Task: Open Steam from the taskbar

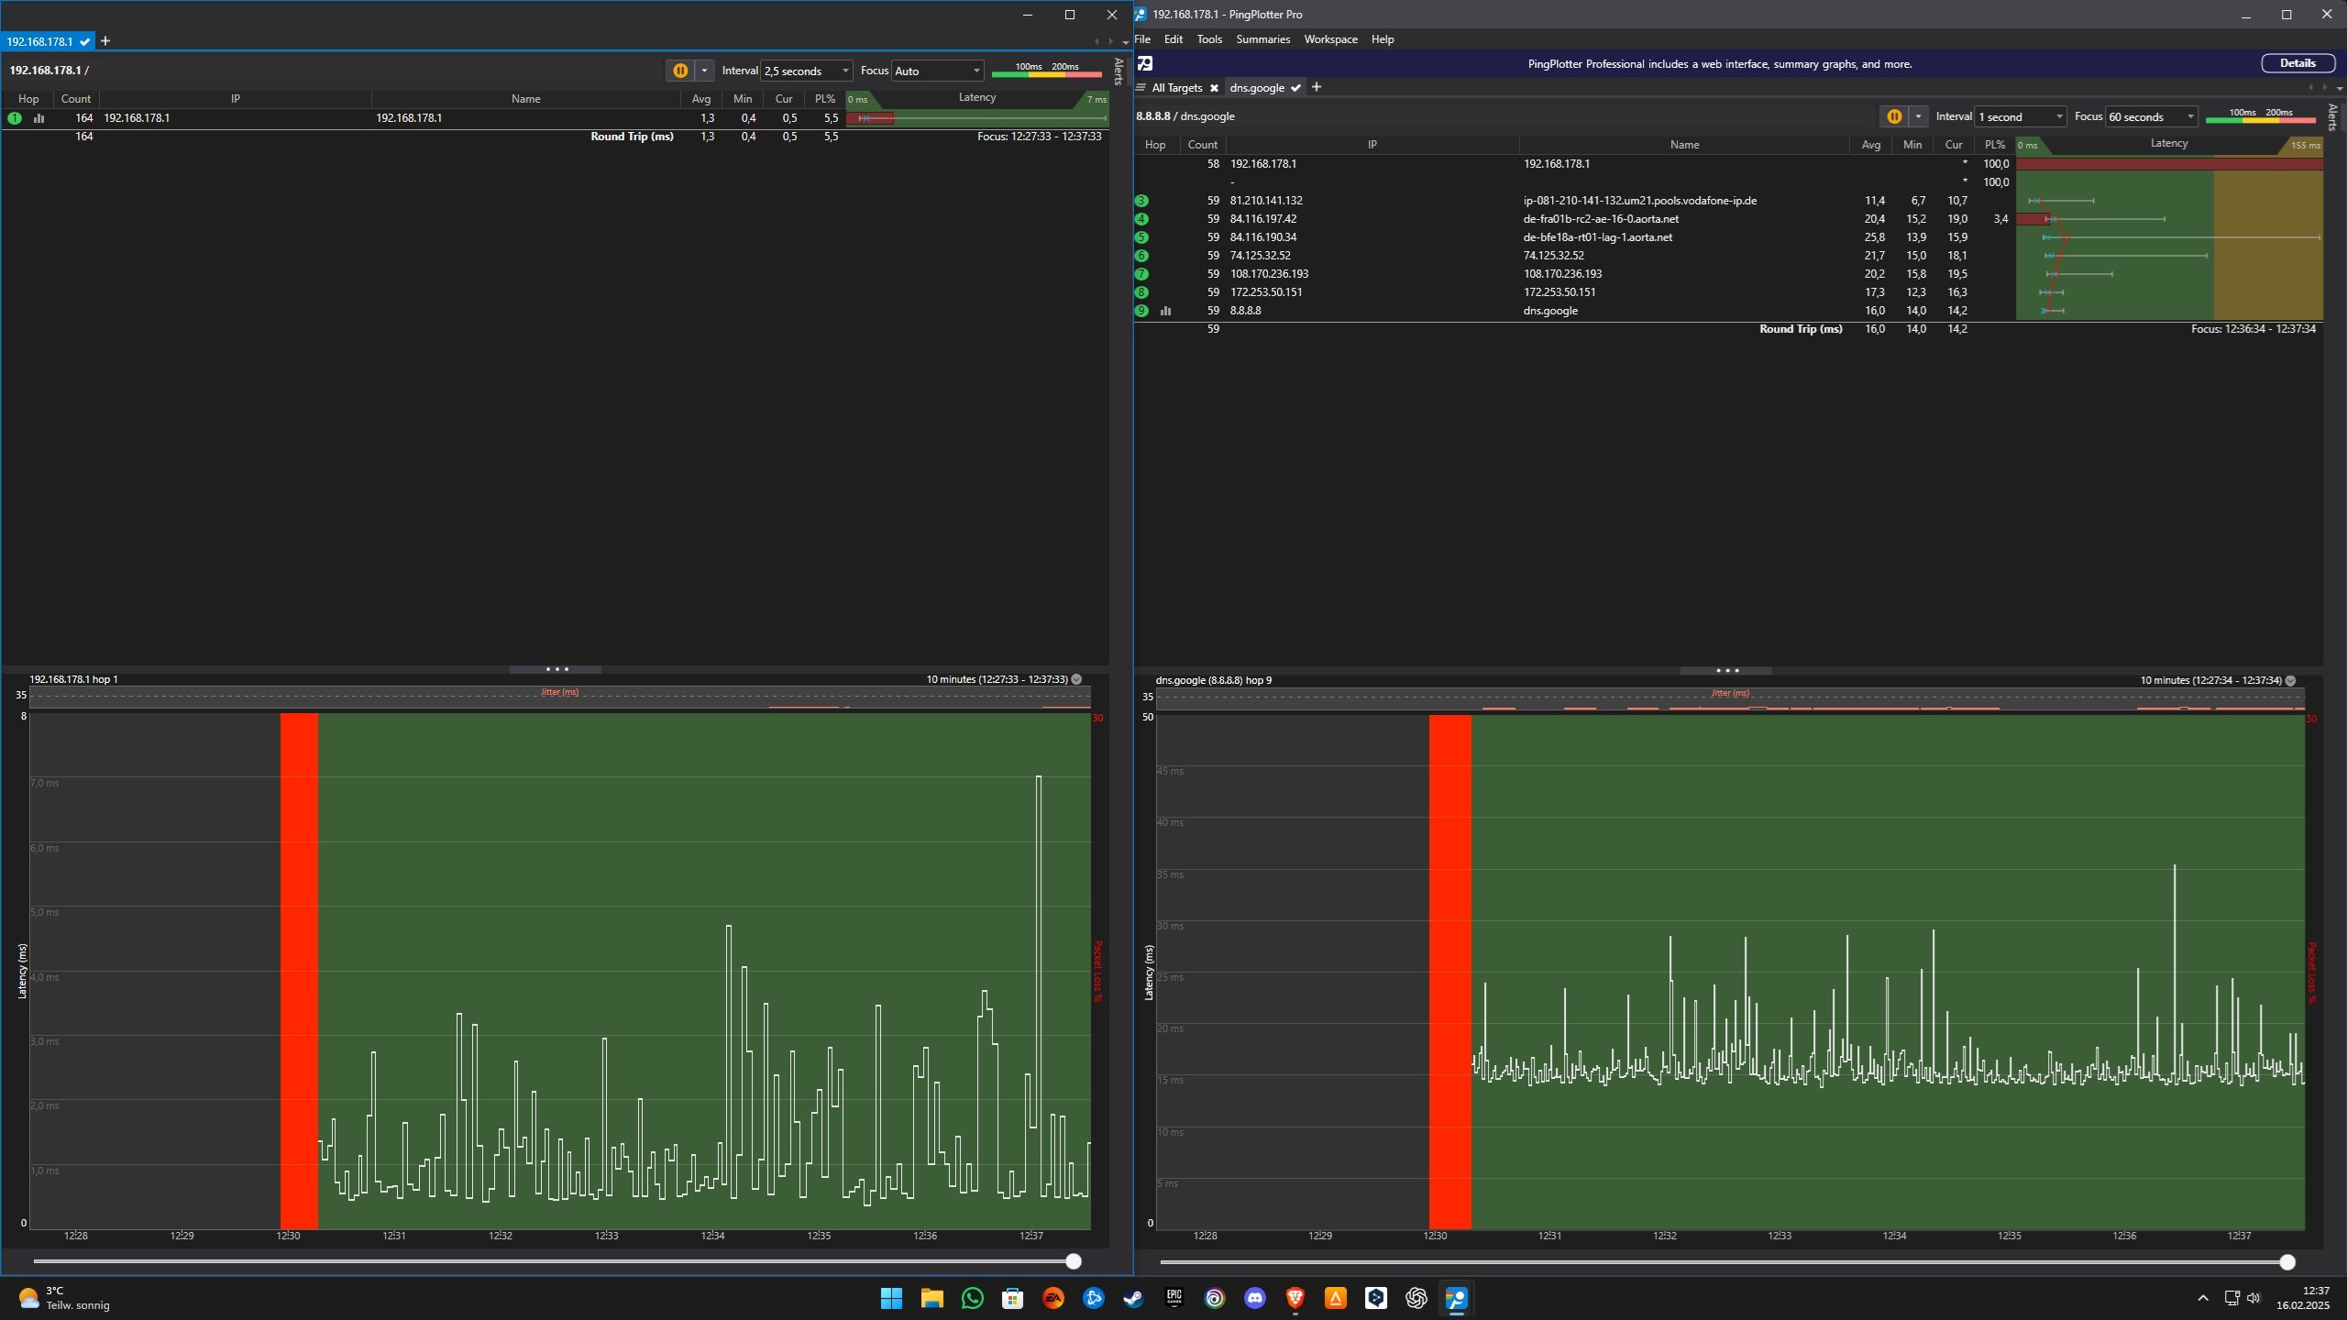Action: point(1133,1298)
